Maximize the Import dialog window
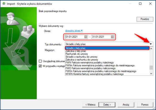156x110 pixels. click(x=140, y=4)
